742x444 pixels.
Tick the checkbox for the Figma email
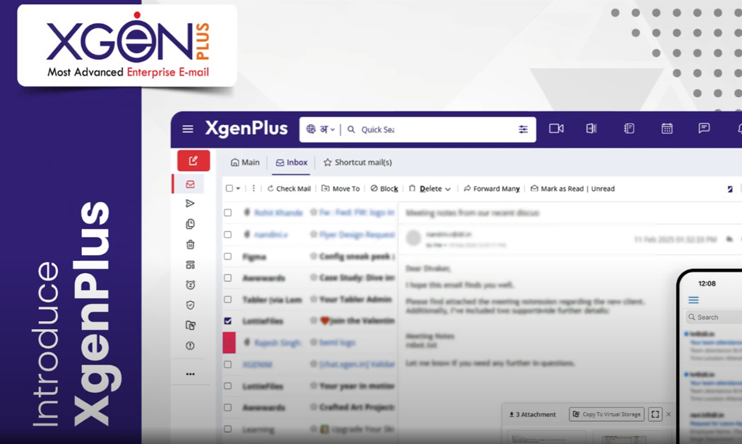(x=228, y=256)
